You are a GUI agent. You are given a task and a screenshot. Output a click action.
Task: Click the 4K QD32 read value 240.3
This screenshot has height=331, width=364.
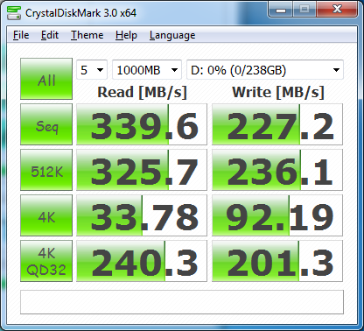(x=142, y=261)
